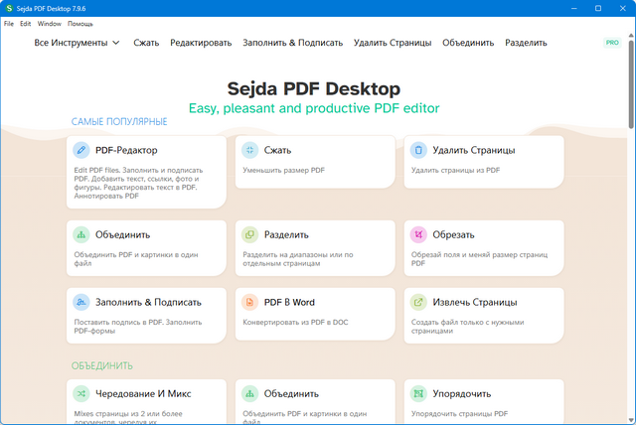Image resolution: width=636 pixels, height=425 pixels.
Task: Open the Извлечь Страницы card title
Action: [475, 302]
